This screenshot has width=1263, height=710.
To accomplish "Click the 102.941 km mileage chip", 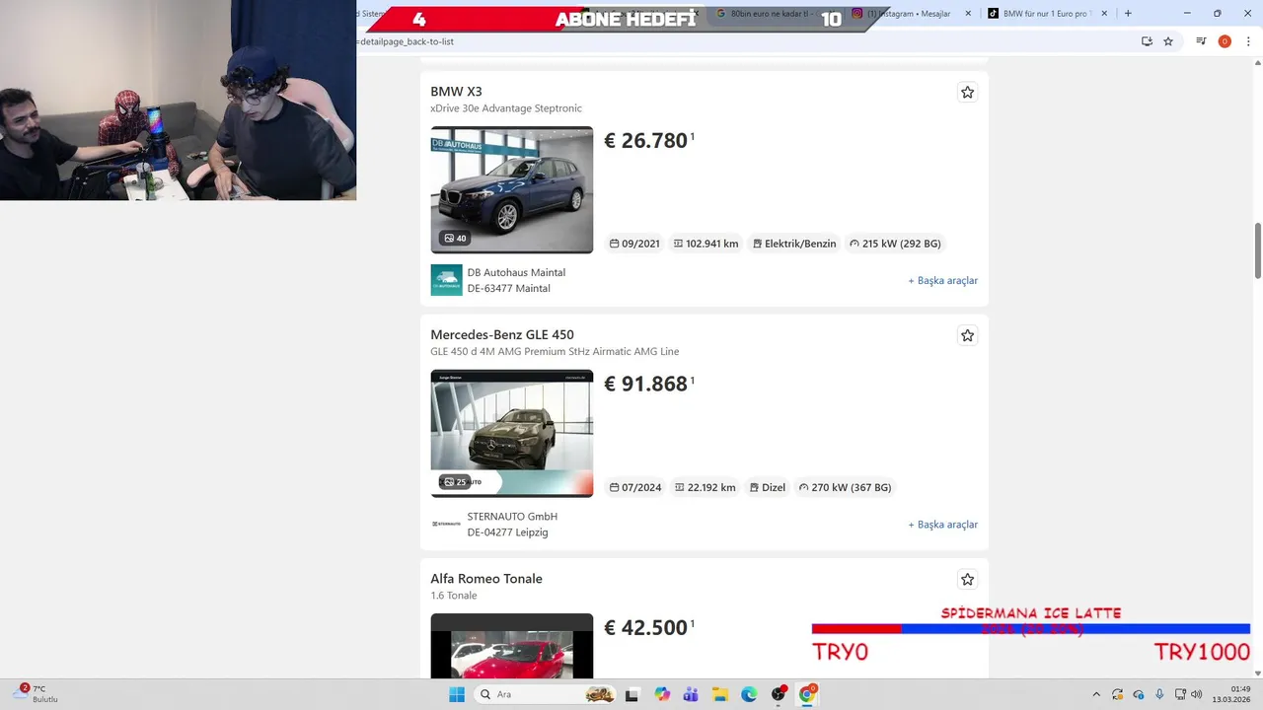I will [x=706, y=244].
